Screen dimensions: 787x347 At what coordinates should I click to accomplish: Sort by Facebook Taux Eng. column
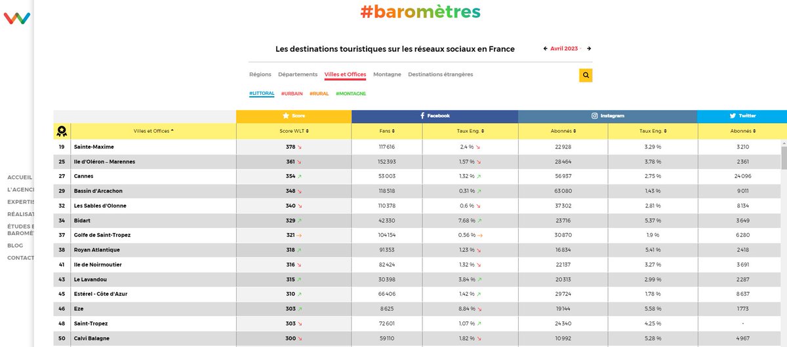point(470,132)
